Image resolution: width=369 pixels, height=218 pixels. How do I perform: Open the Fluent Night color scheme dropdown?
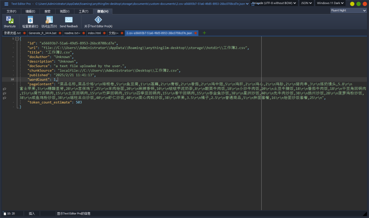click(348, 10)
